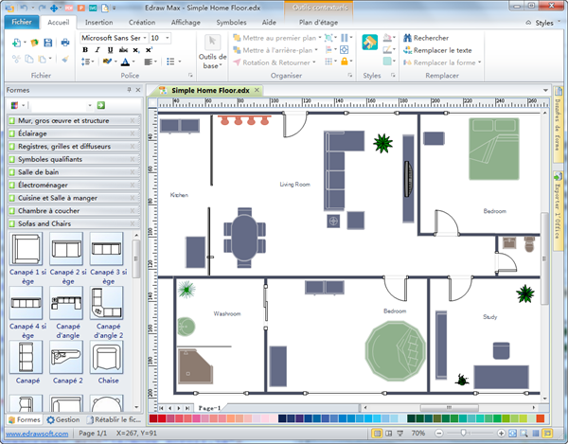Open the Plan d'étage tab
The width and height of the screenshot is (568, 444).
(319, 21)
